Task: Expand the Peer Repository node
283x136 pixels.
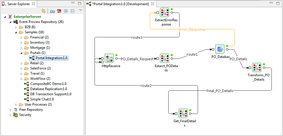Action: [x=10, y=110]
